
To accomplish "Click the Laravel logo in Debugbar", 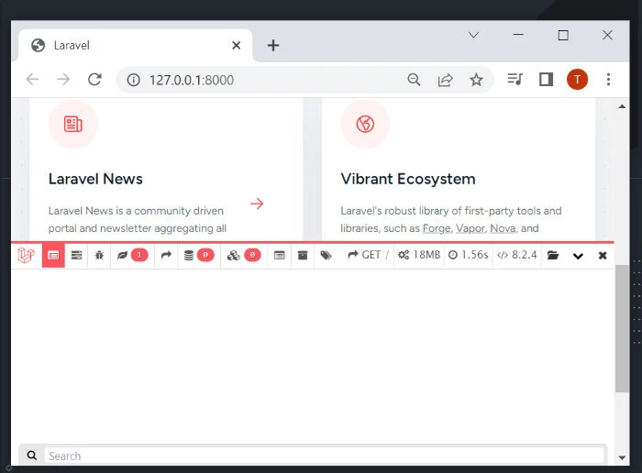I will click(26, 255).
